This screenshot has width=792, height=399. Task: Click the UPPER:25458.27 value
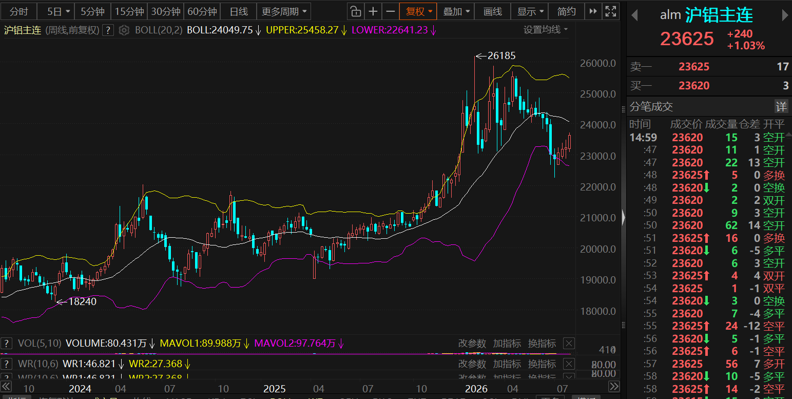click(302, 30)
